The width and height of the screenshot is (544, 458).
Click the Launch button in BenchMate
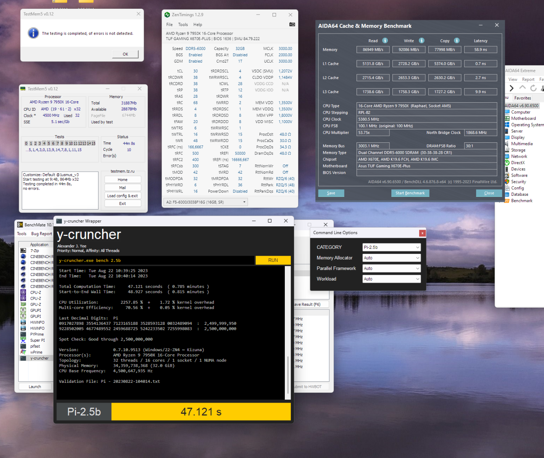click(35, 387)
